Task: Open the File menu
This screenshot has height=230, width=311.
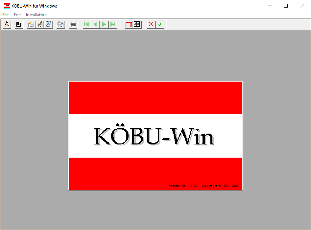Action: click(5, 15)
